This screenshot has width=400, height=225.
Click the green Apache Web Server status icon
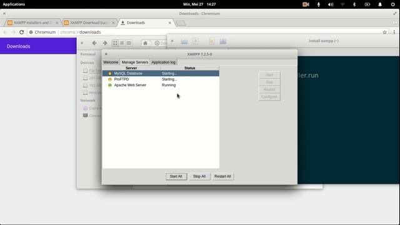click(110, 85)
